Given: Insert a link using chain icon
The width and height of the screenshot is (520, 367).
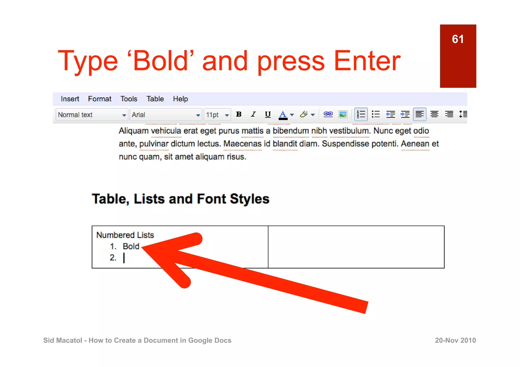Looking at the screenshot, I should pyautogui.click(x=328, y=114).
